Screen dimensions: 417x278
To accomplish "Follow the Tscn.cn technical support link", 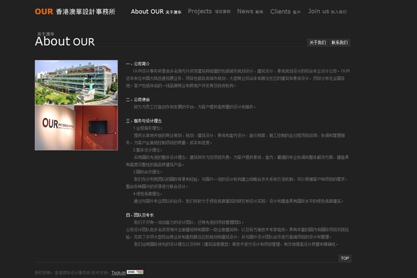I will tap(118, 272).
